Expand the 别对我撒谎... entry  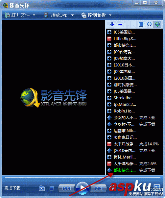click(109, 85)
